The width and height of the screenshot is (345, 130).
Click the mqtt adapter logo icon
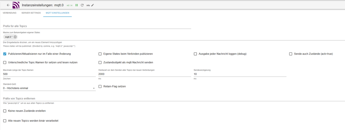point(16,5)
